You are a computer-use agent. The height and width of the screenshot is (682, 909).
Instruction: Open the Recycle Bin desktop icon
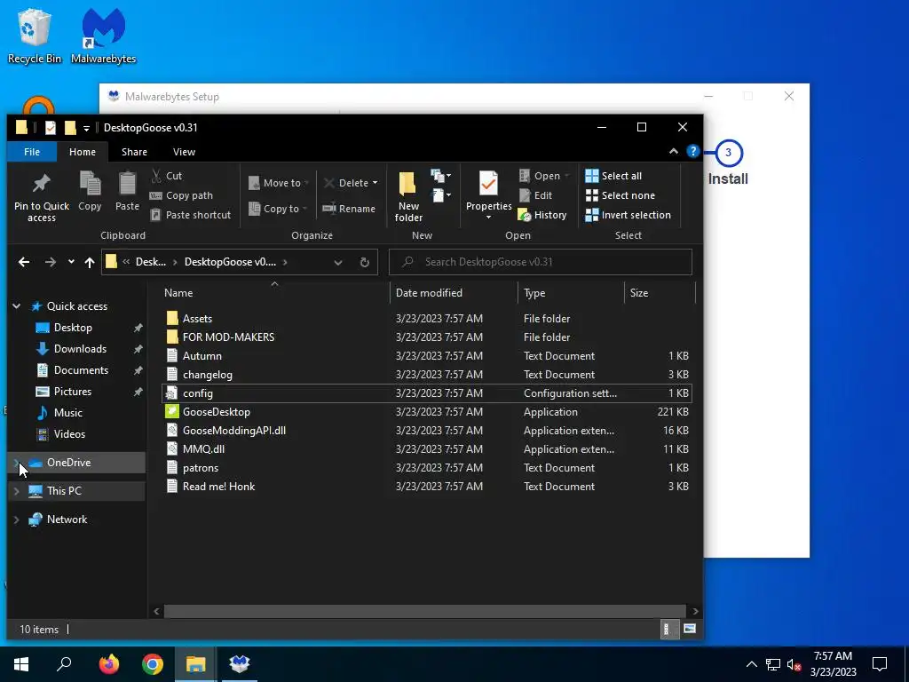pos(35,36)
